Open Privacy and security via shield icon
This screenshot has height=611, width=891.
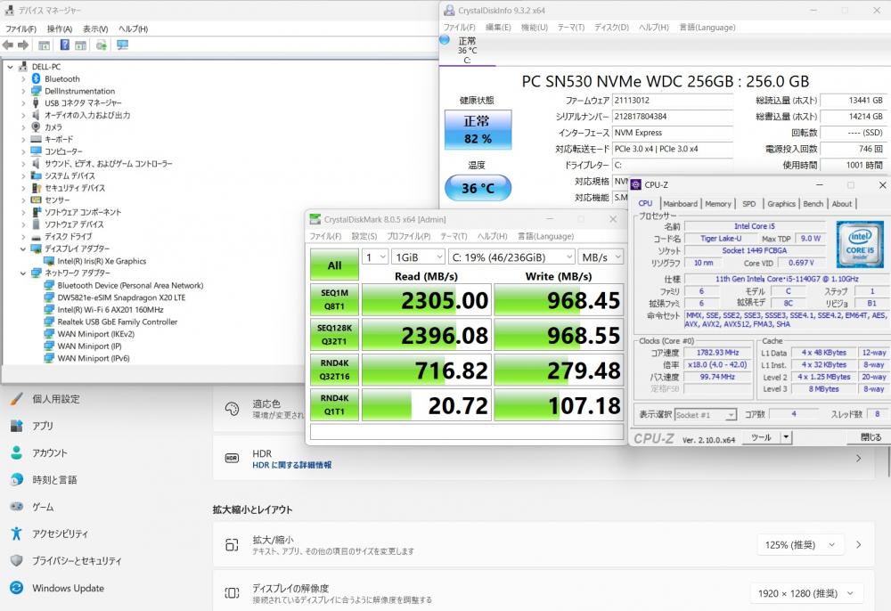[16, 560]
